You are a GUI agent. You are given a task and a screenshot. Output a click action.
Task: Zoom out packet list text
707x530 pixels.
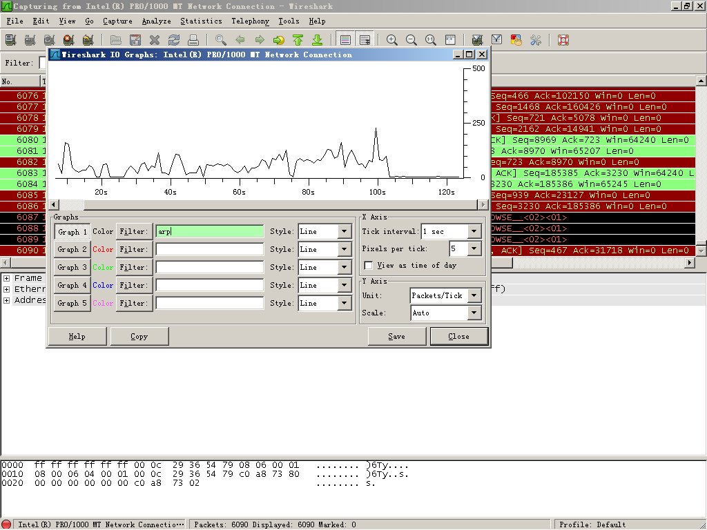(x=411, y=40)
